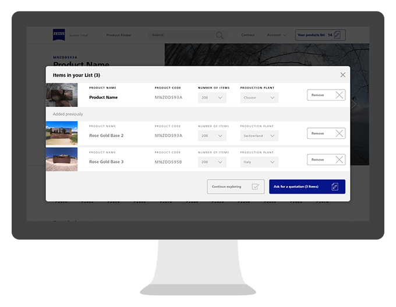The height and width of the screenshot is (307, 396).
Task: Click the X icon on Product Name's Remove button
Action: click(339, 95)
